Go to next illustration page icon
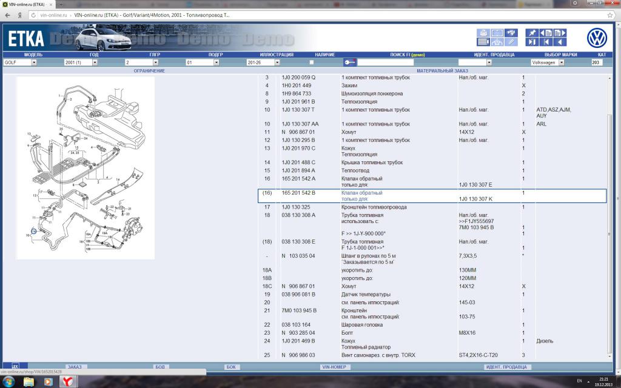This screenshot has height=388, width=621. pyautogui.click(x=560, y=33)
